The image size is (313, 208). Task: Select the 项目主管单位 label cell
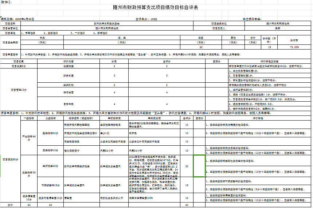click(x=10, y=28)
